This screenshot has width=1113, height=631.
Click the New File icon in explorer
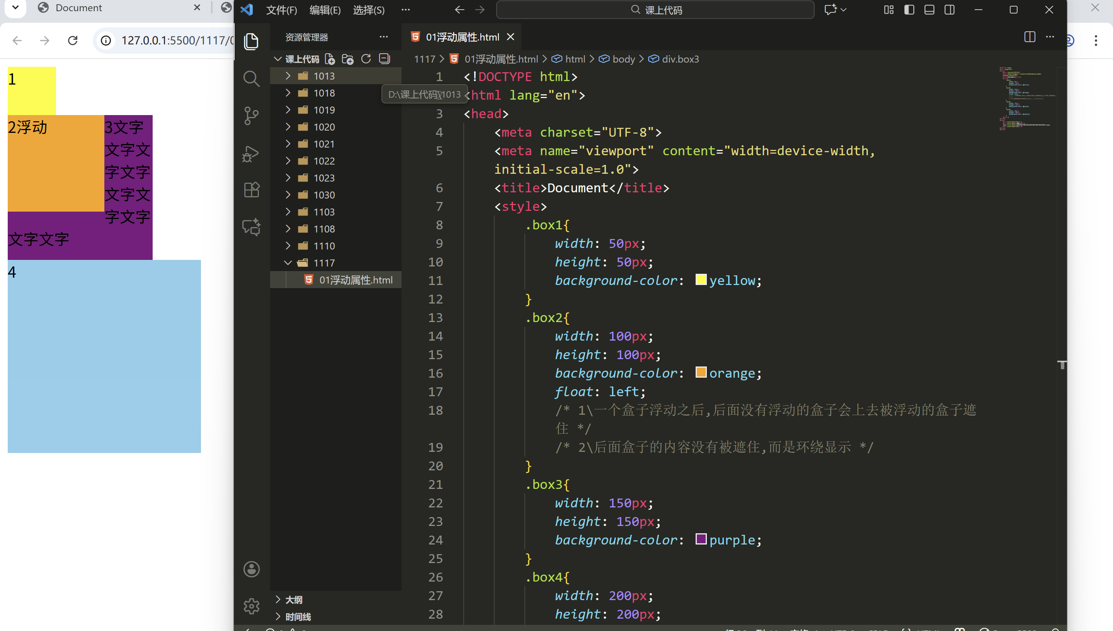click(x=330, y=59)
